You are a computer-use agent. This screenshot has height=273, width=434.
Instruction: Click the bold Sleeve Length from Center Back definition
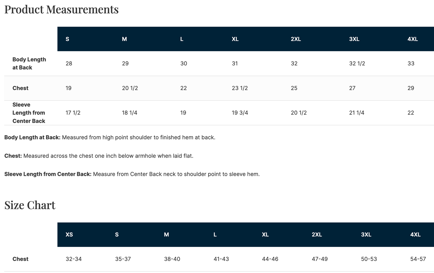pyautogui.click(x=48, y=174)
